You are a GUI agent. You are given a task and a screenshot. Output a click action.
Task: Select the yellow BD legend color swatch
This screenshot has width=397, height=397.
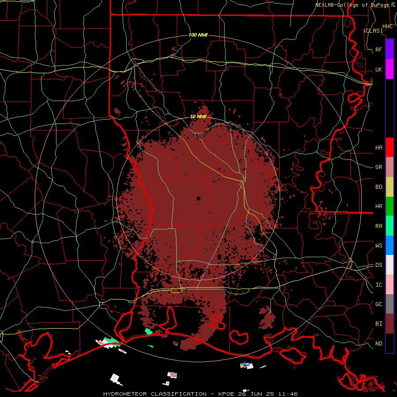coord(390,187)
